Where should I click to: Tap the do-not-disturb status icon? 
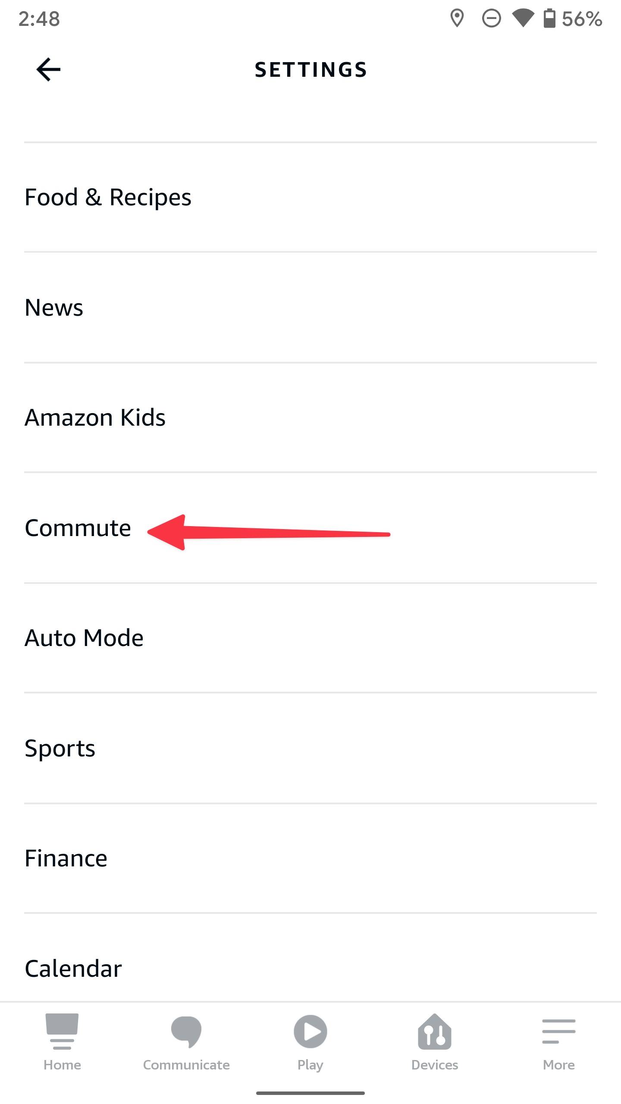pyautogui.click(x=491, y=19)
